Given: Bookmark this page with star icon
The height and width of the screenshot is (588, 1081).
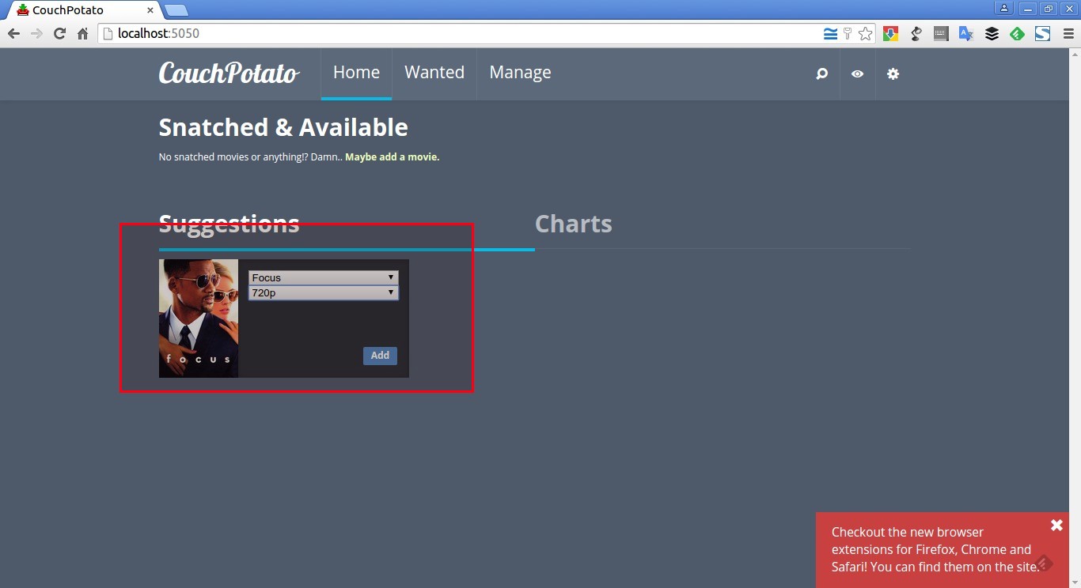Looking at the screenshot, I should (866, 34).
